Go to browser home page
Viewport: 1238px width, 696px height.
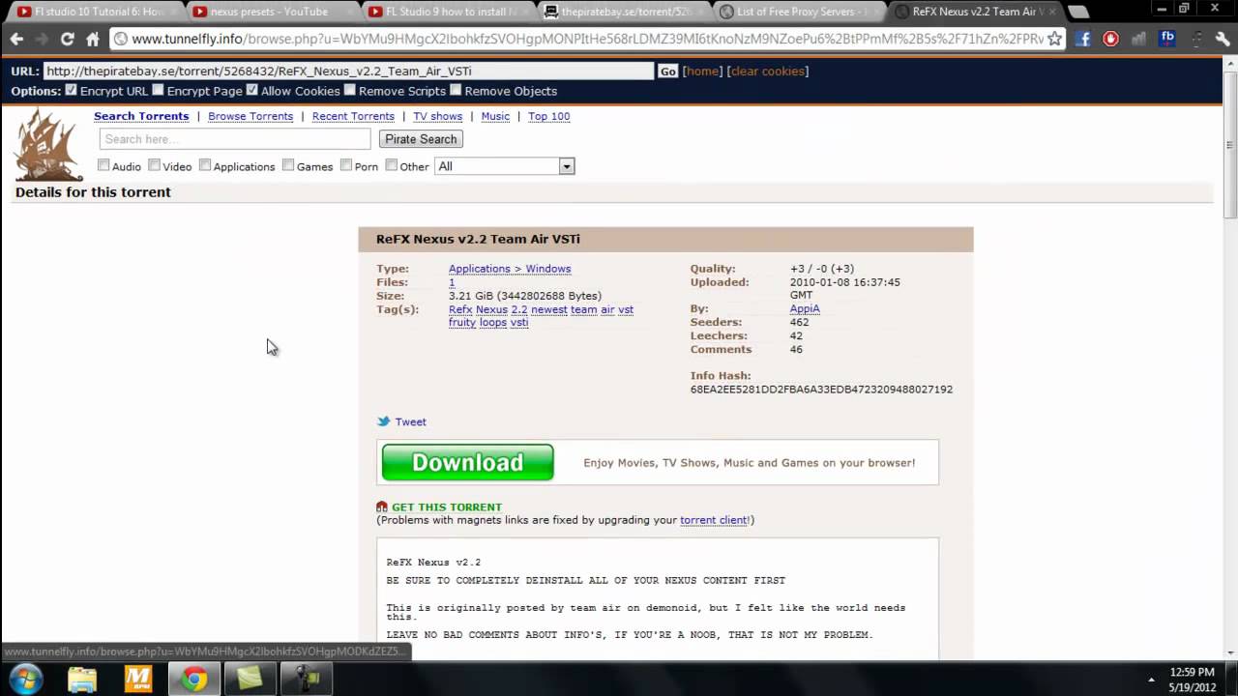click(92, 39)
